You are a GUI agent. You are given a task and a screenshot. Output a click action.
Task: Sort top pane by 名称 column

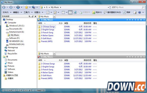coord(47,23)
